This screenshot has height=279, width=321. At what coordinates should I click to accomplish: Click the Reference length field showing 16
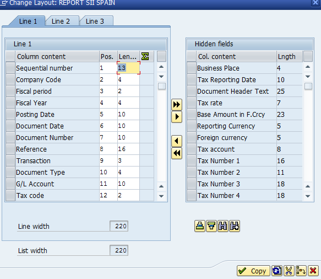tap(128, 149)
